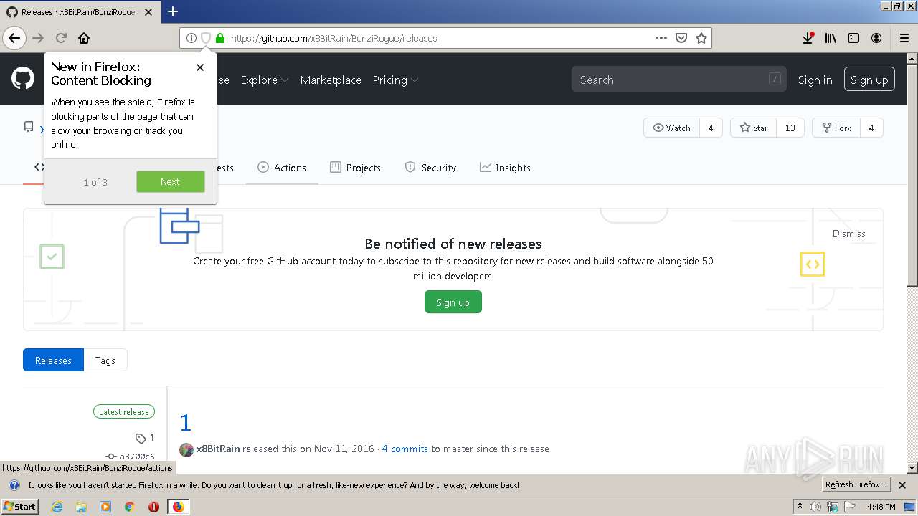This screenshot has height=516, width=918.
Task: Open x8BitRain user profile link
Action: (218, 449)
